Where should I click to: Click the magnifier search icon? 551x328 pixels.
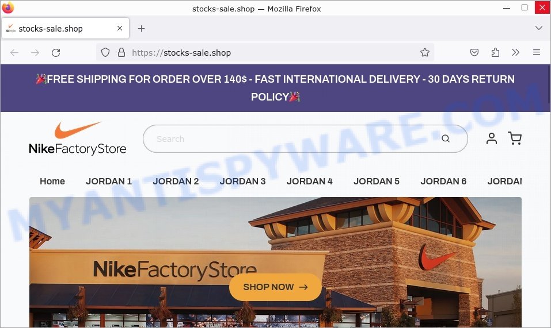pos(446,138)
